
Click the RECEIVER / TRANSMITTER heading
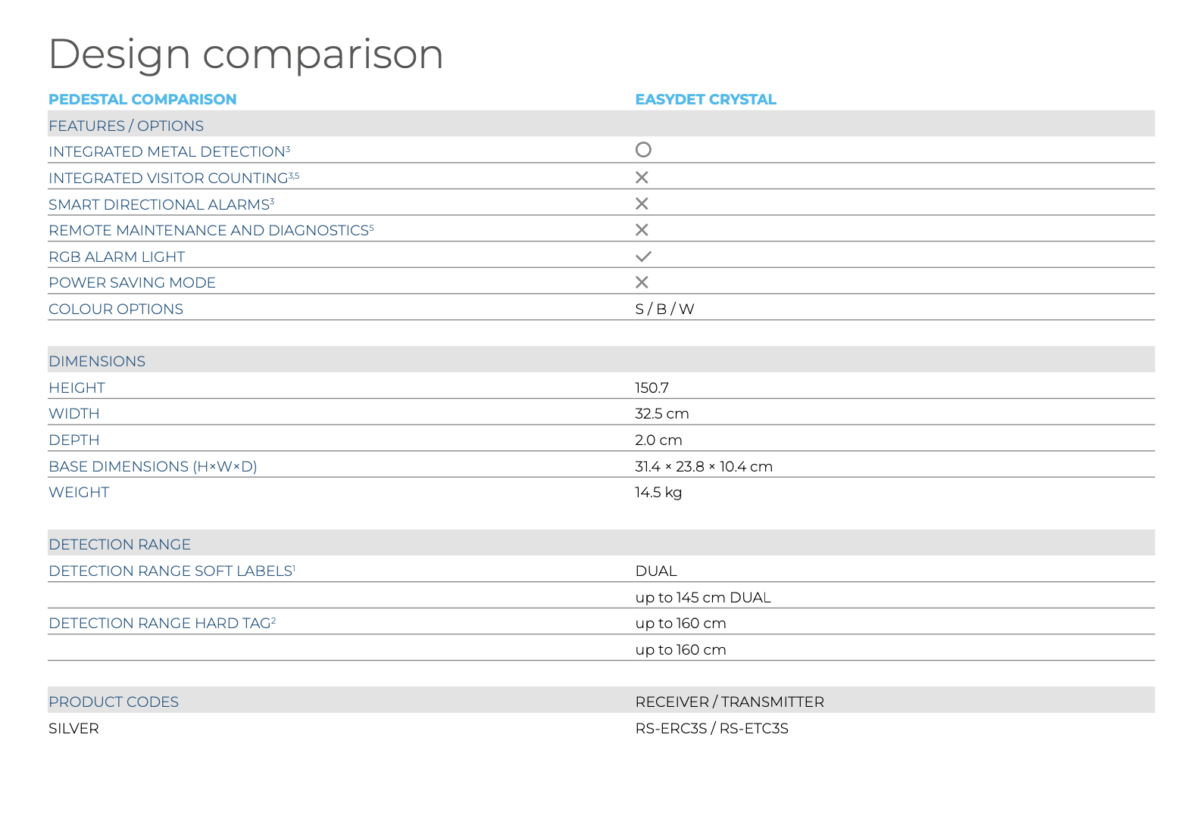(730, 702)
